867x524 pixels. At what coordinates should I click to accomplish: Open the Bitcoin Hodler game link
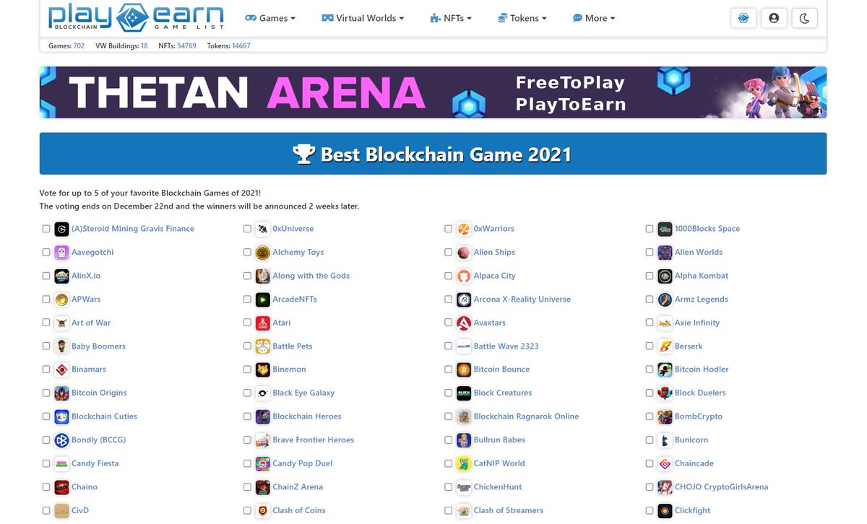[702, 370]
